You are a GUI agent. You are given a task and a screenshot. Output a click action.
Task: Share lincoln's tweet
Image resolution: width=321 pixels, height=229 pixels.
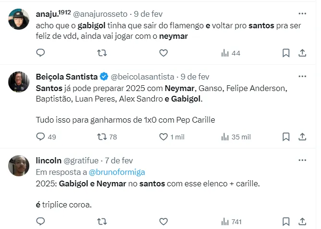(x=302, y=221)
